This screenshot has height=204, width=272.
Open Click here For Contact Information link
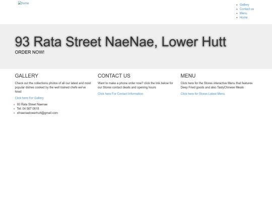click(x=120, y=94)
